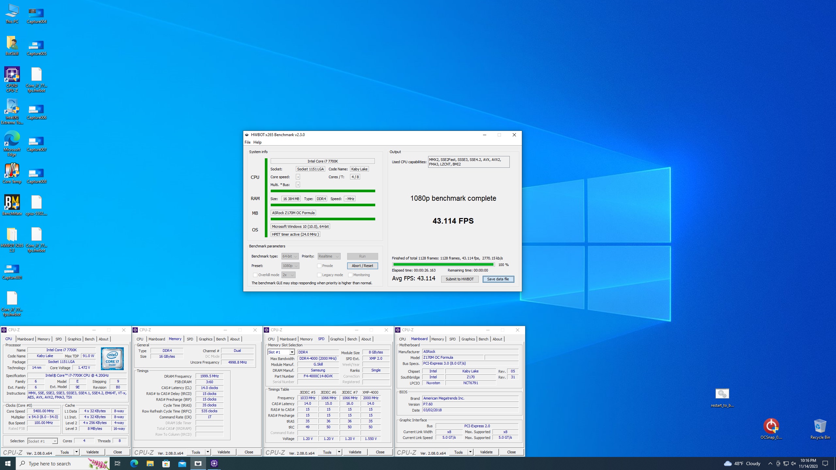Viewport: 836px width, 470px height.
Task: Click Validate in first CPU-Z window
Action: coord(92,452)
